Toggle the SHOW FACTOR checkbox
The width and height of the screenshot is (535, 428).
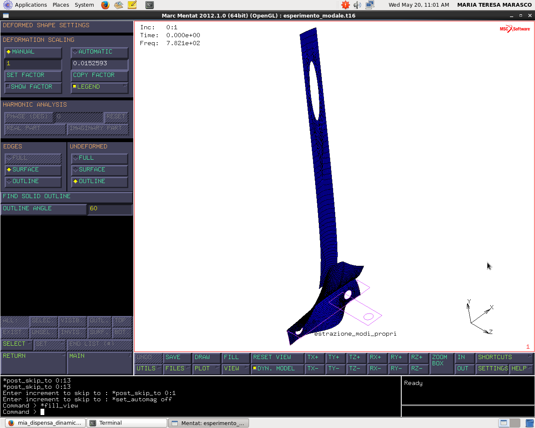(x=33, y=87)
